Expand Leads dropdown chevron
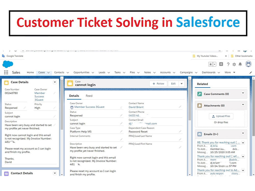The height and width of the screenshot is (191, 255). click(x=109, y=73)
